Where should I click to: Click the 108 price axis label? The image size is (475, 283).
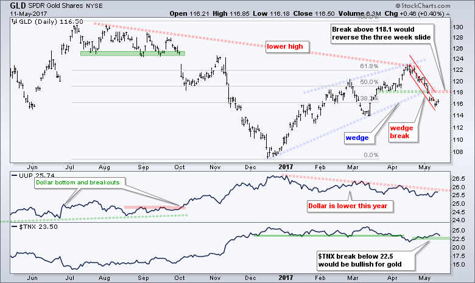click(x=458, y=152)
